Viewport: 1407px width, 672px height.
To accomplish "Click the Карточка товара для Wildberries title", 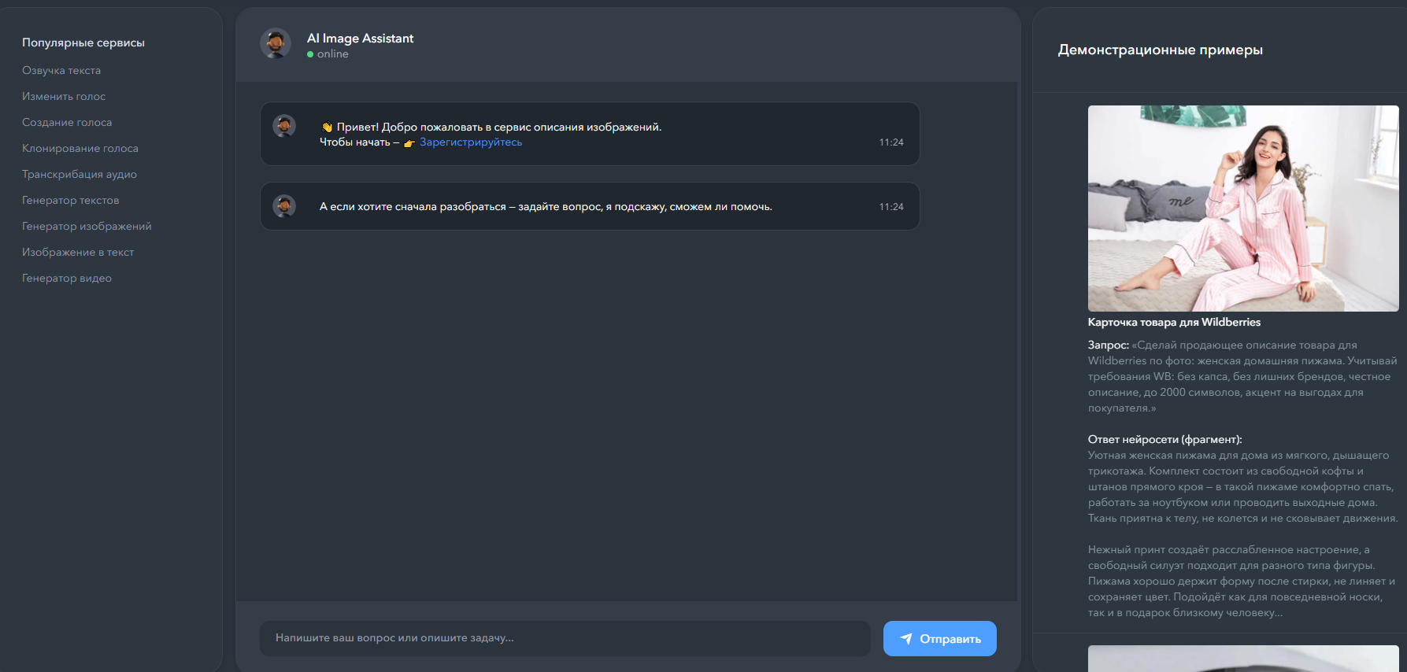I will (x=1174, y=322).
